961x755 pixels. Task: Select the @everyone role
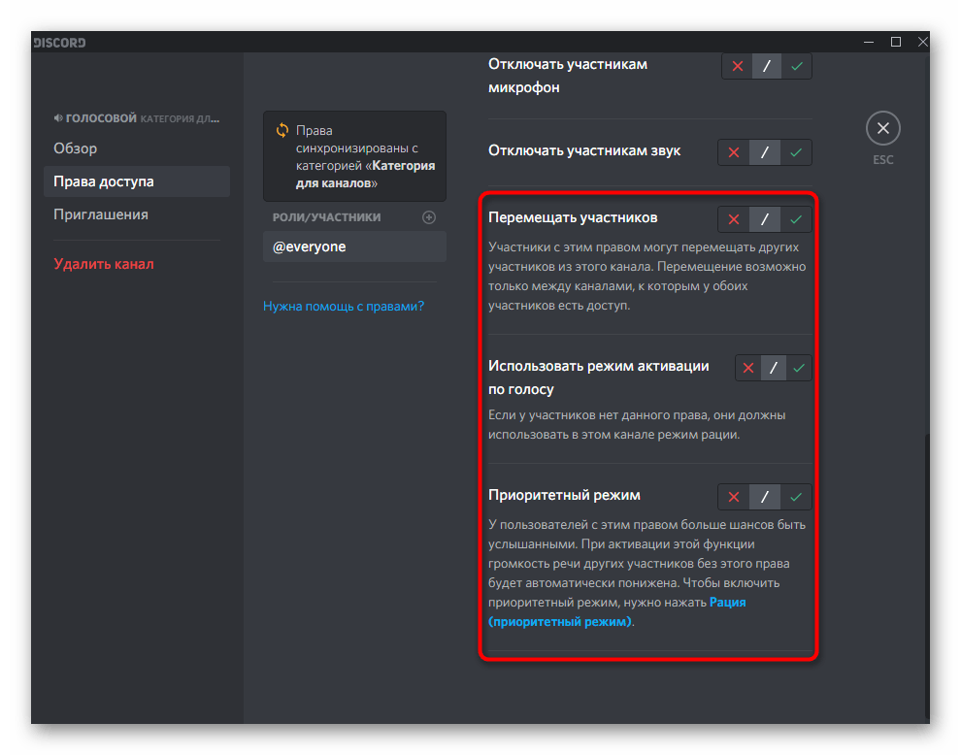click(354, 246)
